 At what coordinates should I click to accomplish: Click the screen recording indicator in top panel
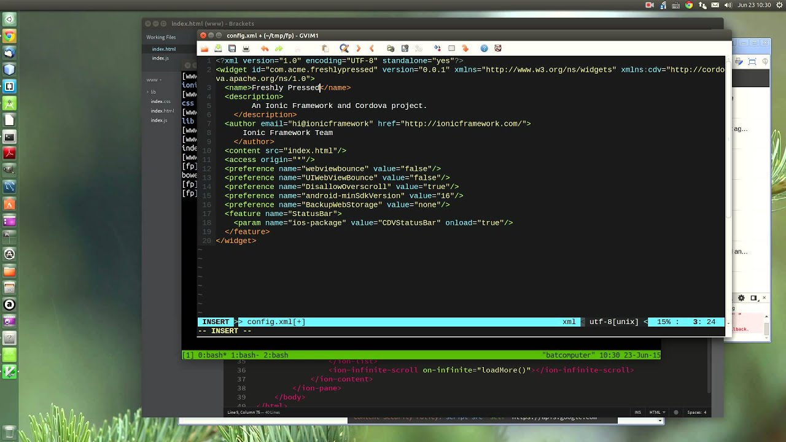[650, 5]
